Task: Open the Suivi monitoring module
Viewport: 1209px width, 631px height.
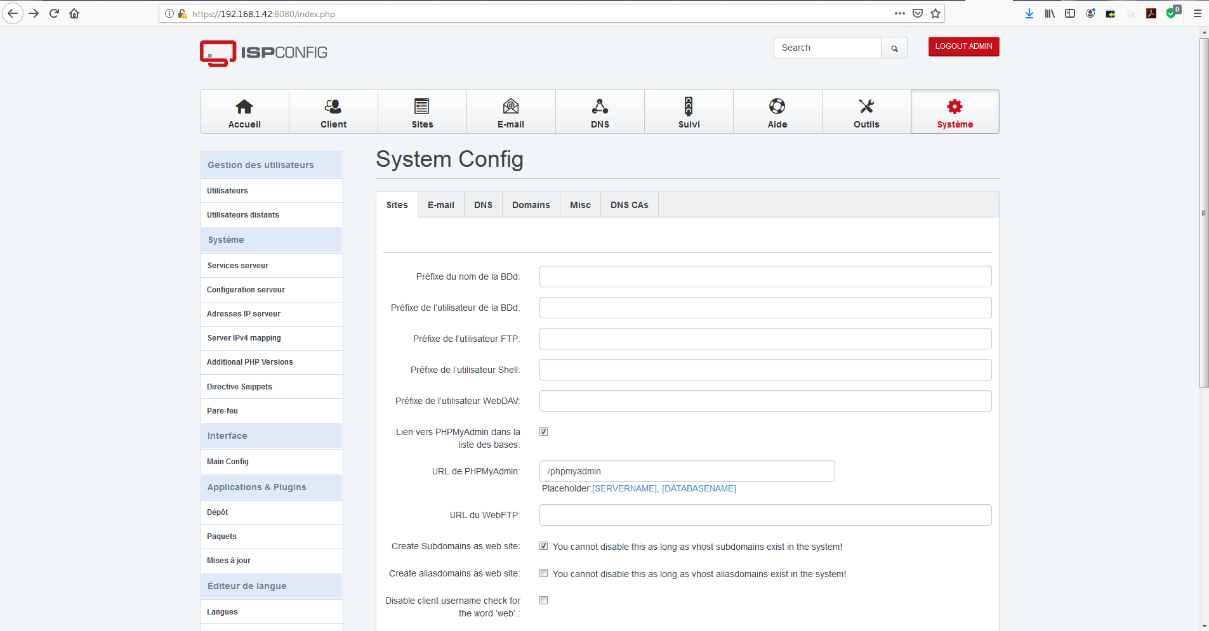Action: 689,112
